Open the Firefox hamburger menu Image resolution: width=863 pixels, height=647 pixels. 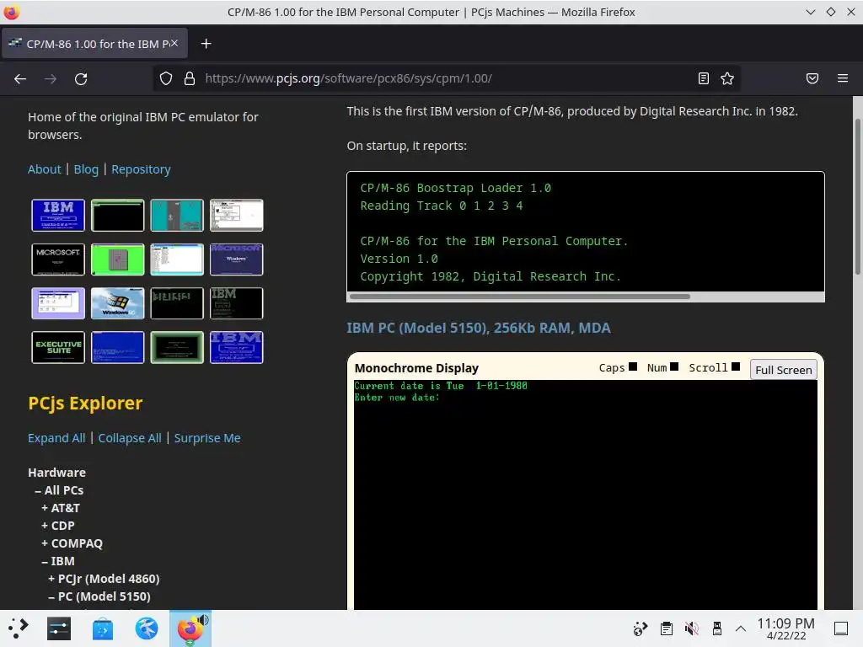tap(843, 78)
